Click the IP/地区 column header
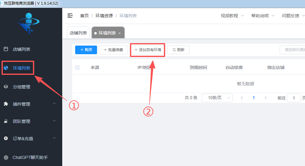The height and width of the screenshot is (166, 305). (144, 67)
